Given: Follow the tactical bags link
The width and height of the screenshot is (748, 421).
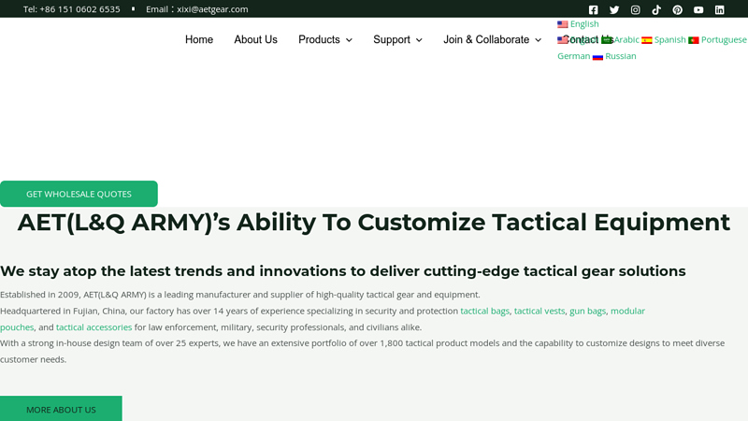Looking at the screenshot, I should point(484,311).
